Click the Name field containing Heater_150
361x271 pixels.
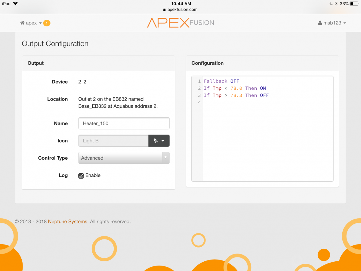[x=124, y=123]
